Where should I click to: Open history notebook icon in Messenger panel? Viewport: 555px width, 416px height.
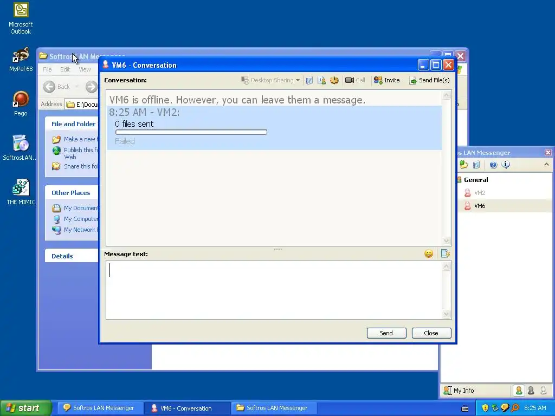476,165
